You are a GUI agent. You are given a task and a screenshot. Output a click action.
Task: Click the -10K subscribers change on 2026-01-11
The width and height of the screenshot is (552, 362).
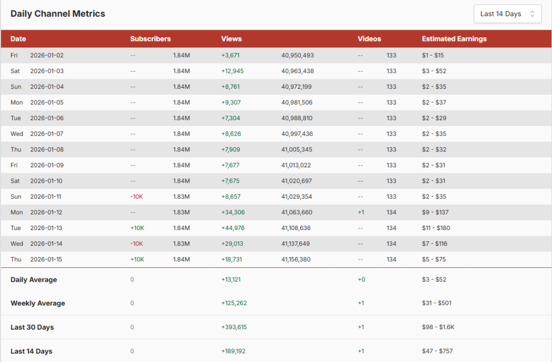[136, 197]
